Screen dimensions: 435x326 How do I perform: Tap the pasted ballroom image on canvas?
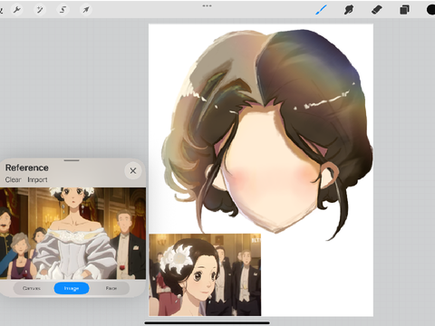coord(205,274)
